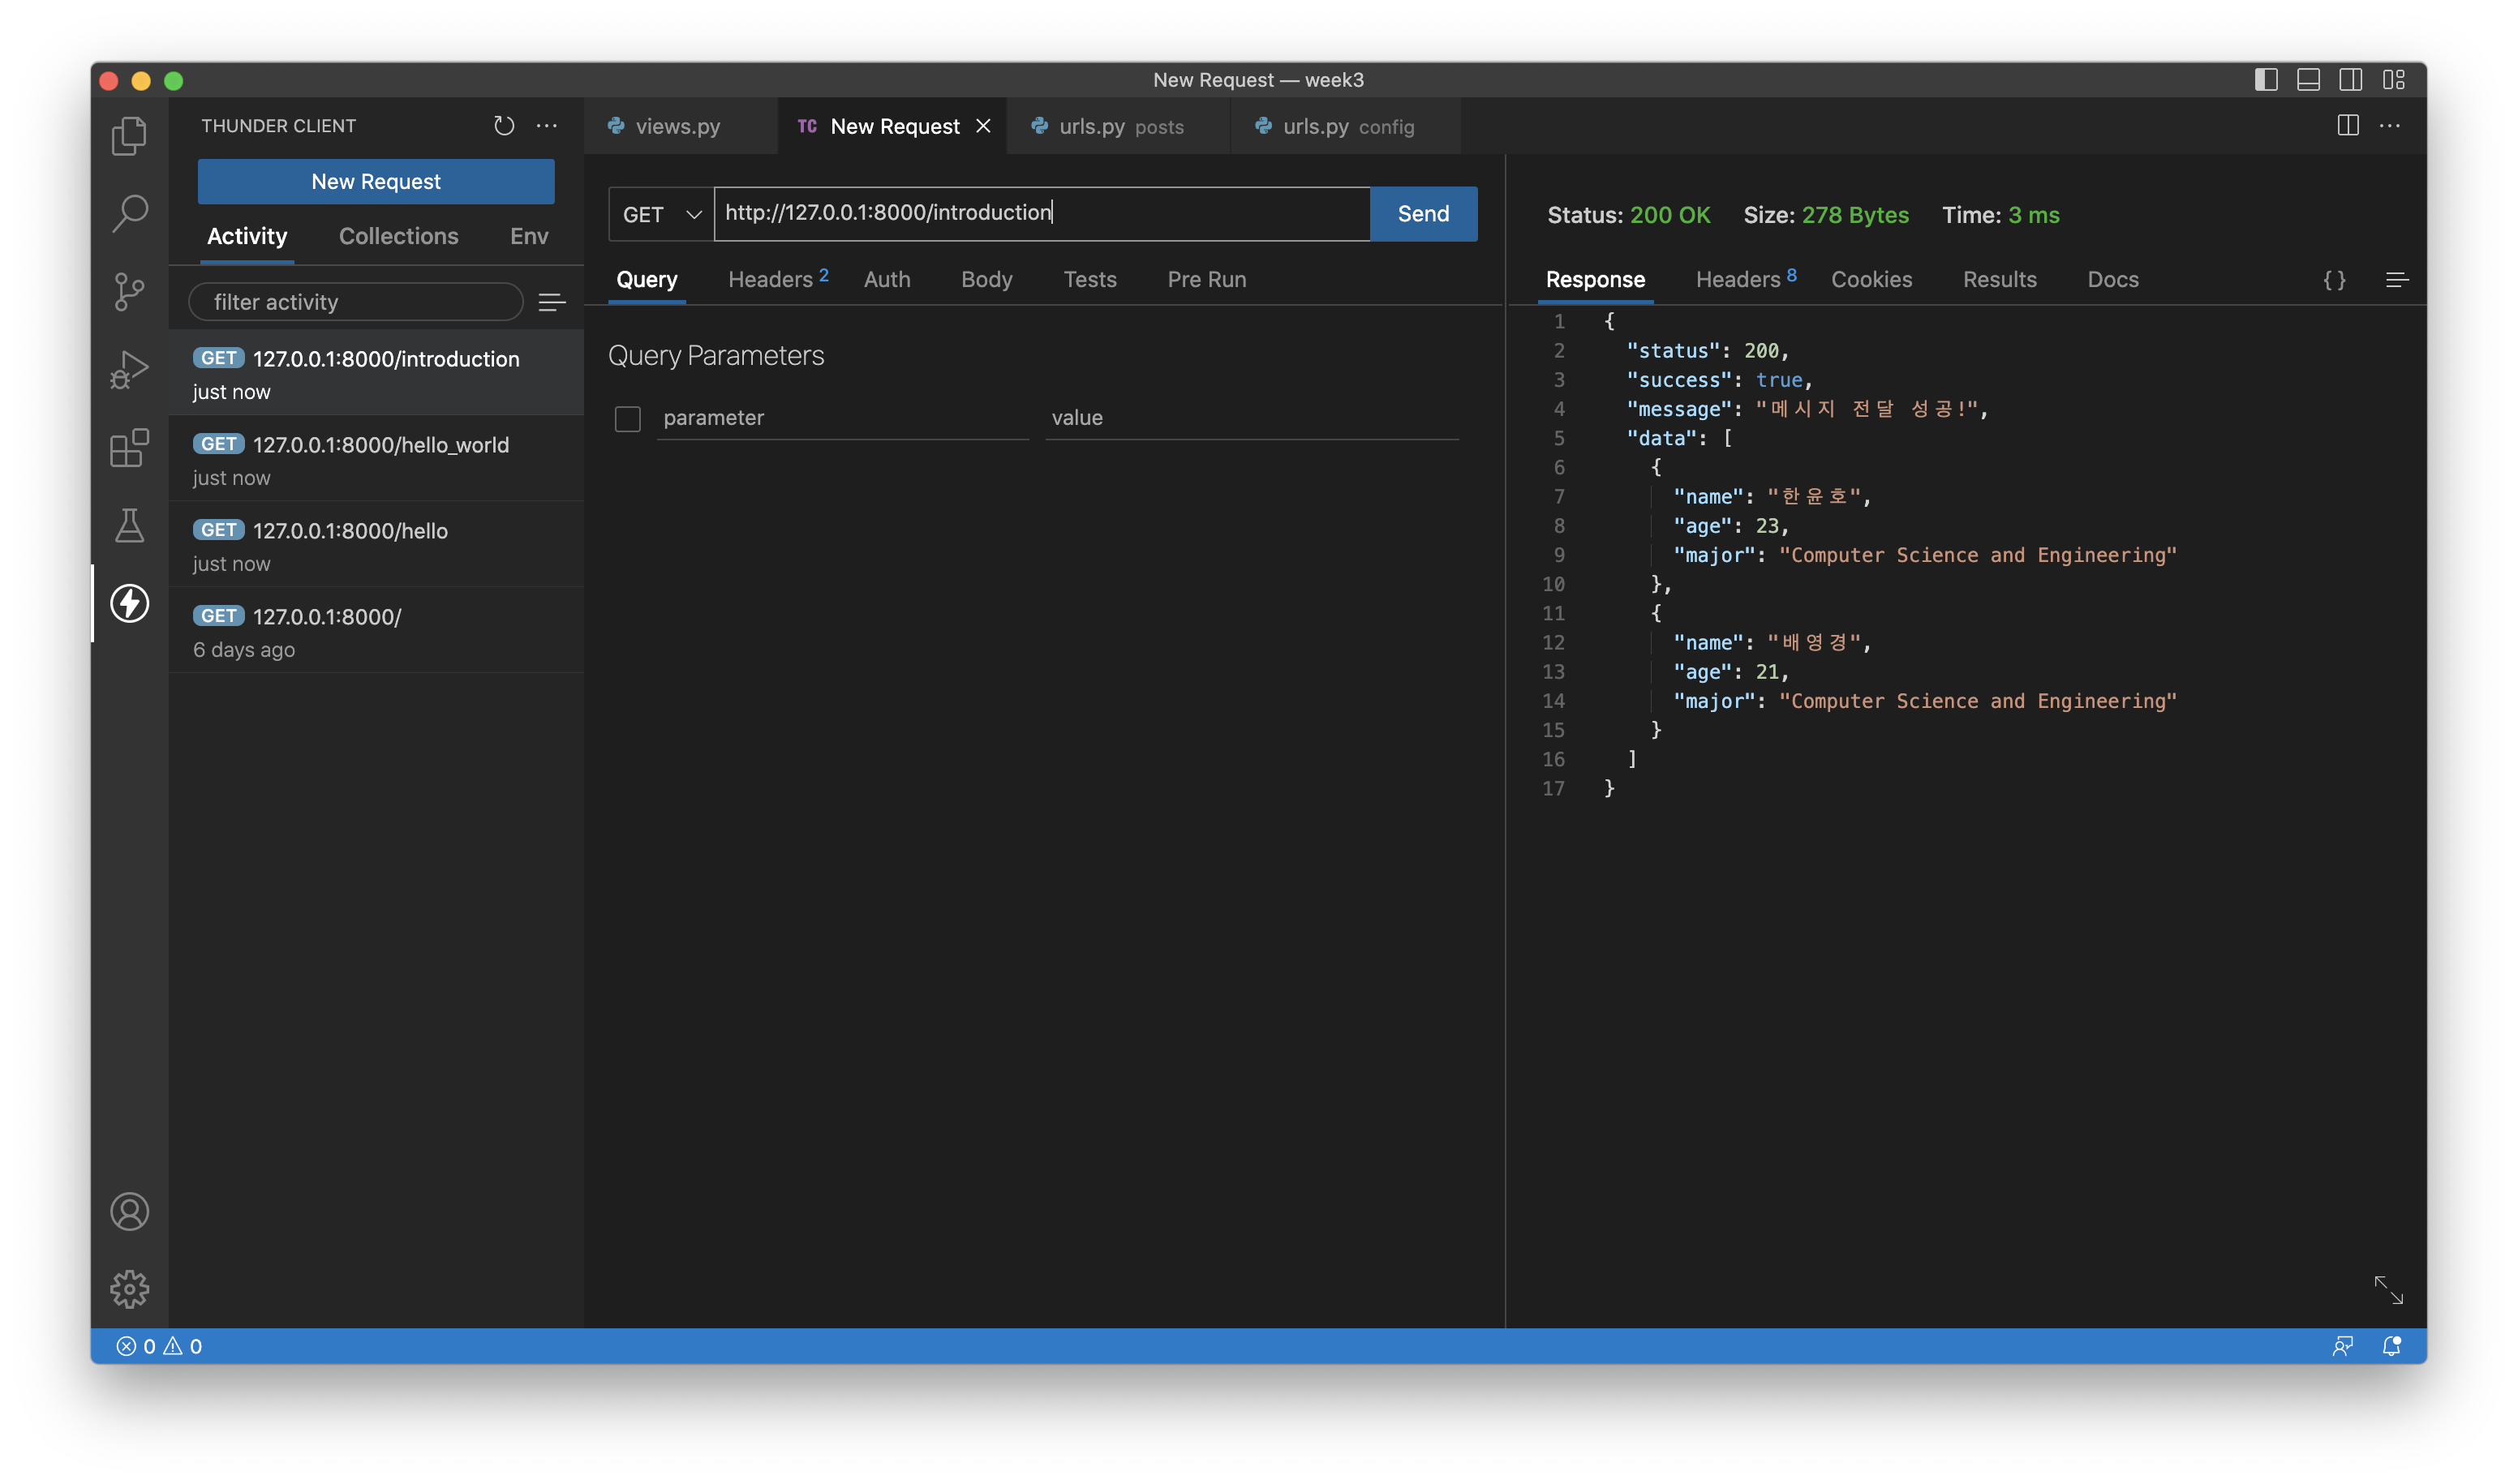Open the Search view in the sidebar

131,213
